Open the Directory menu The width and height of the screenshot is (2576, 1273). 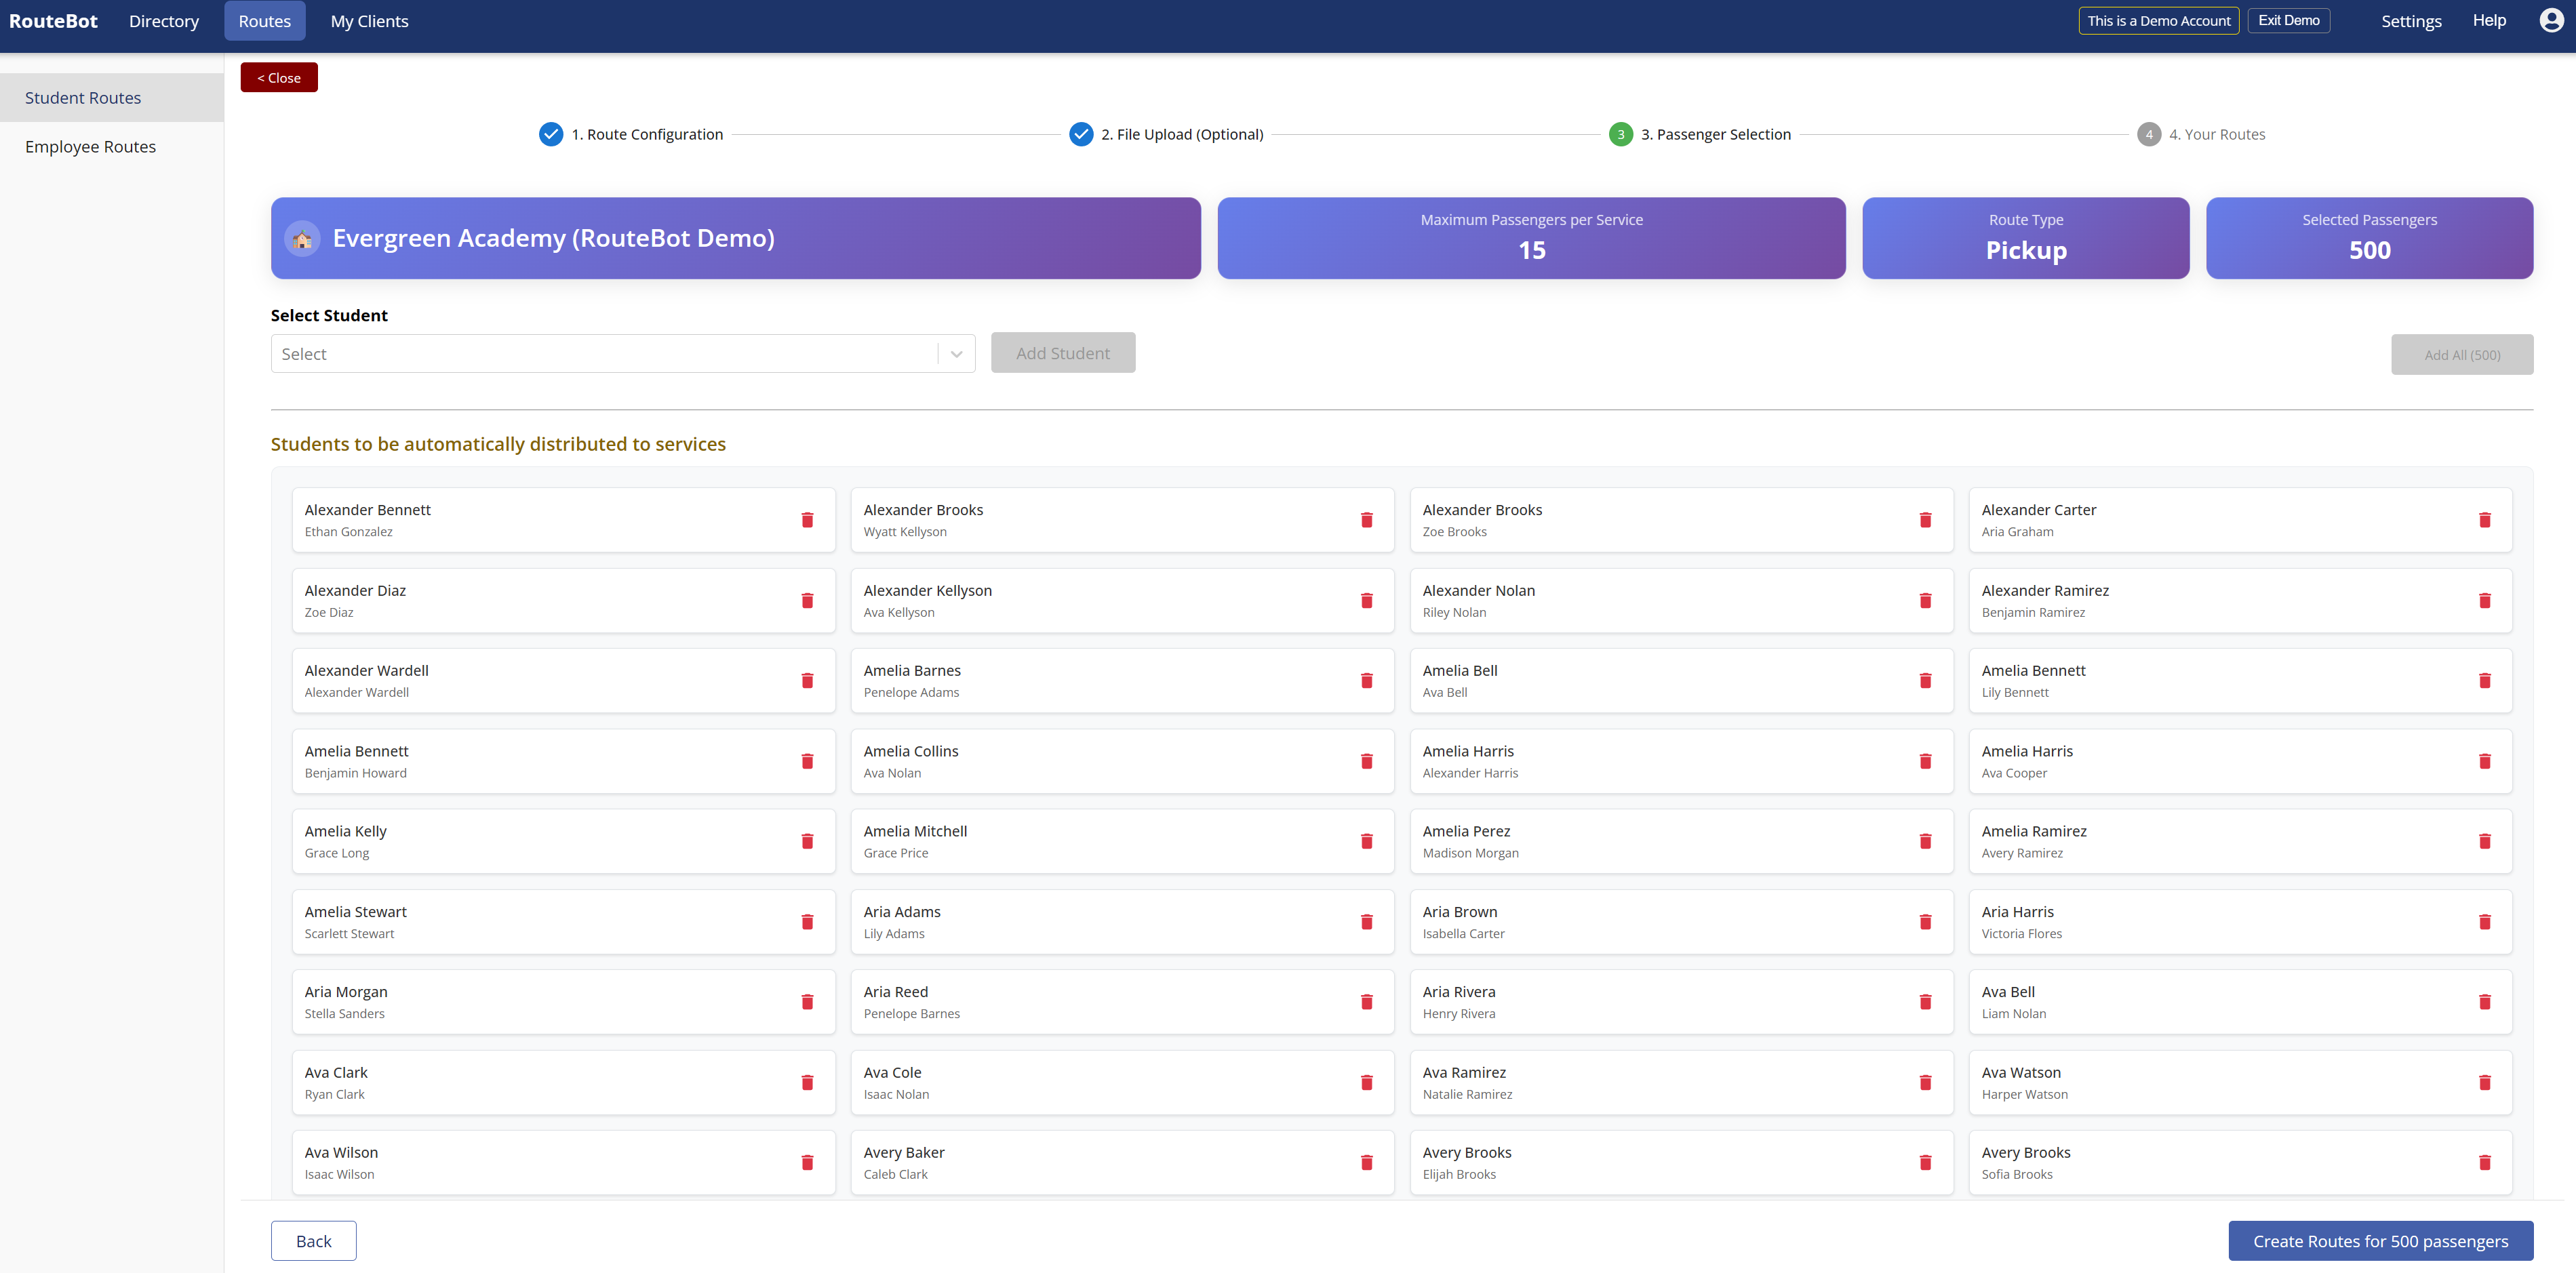pos(164,21)
